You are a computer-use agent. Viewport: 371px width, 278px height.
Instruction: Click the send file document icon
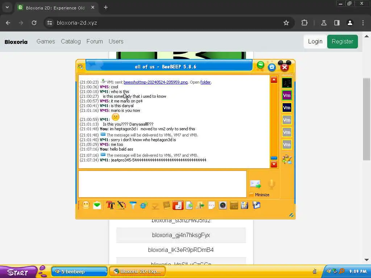pos(189,205)
